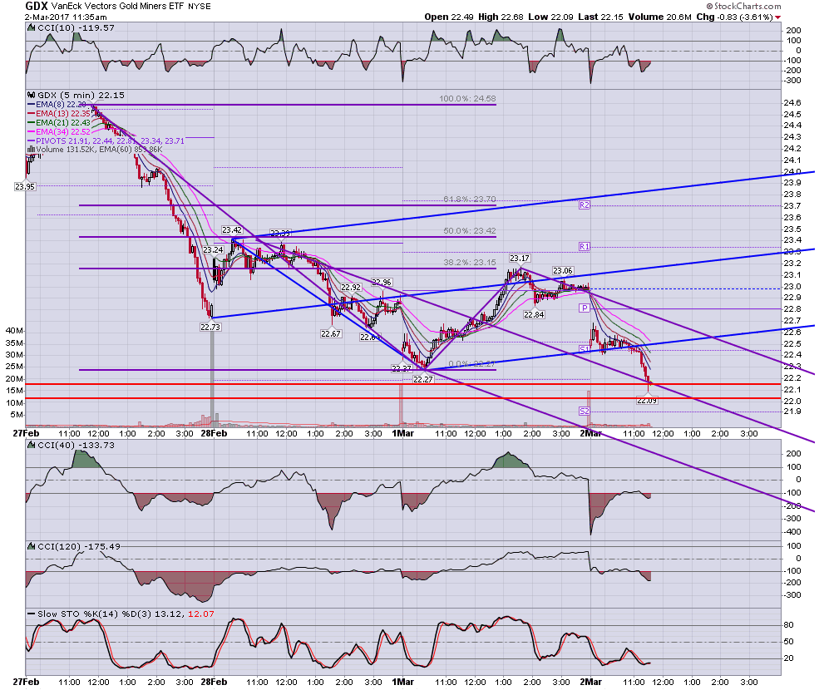Click the Chg -0.83 (-3.61%) value
The width and height of the screenshot is (819, 695).
734,17
